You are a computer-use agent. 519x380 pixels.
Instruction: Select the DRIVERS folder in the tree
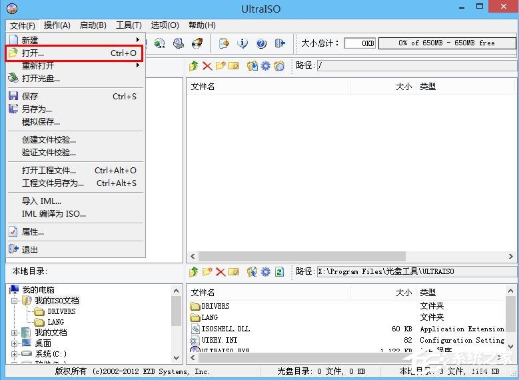61,311
